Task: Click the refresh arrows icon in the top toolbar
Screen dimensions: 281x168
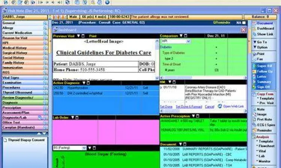Action: click(x=67, y=2)
